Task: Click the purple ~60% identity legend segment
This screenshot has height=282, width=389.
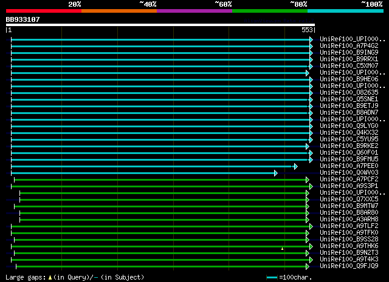Action: pyautogui.click(x=194, y=11)
